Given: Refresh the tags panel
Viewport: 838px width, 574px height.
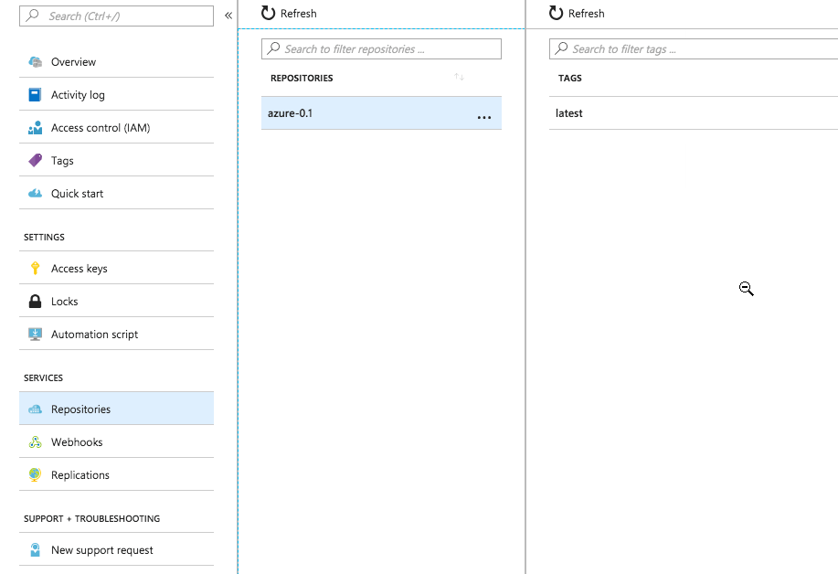Looking at the screenshot, I should (x=577, y=14).
